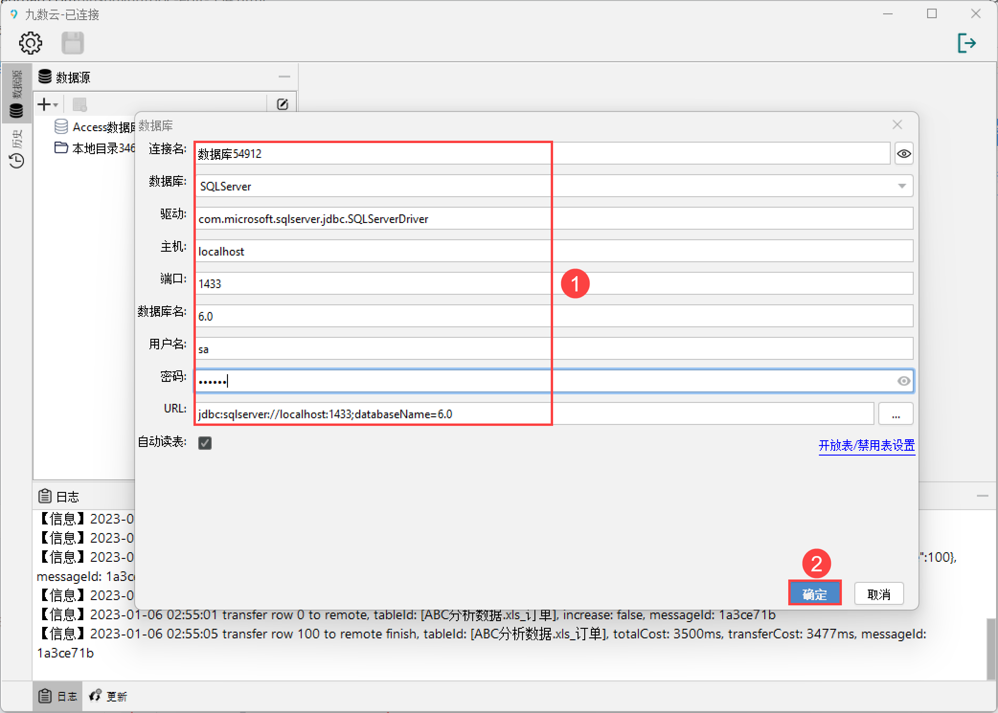Screen dimensions: 998x713
Task: Open the settings gear icon
Action: 30,43
